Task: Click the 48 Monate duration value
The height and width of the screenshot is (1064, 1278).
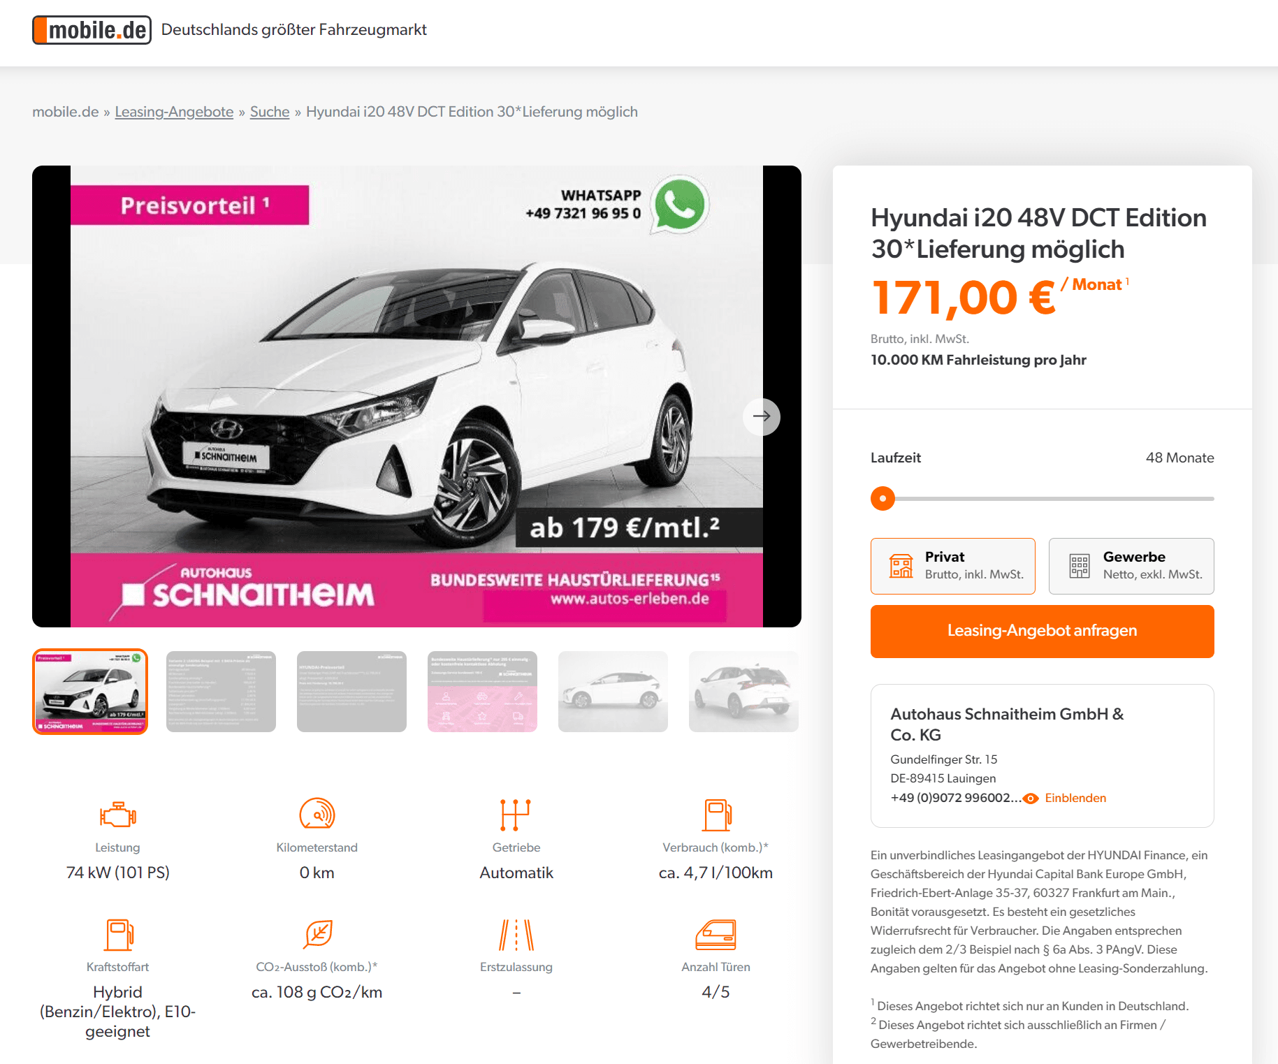Action: coord(1179,458)
